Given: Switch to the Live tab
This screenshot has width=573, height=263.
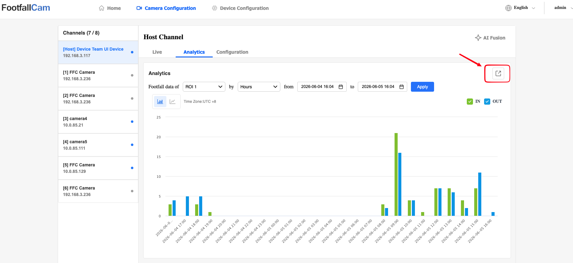Looking at the screenshot, I should click(157, 52).
